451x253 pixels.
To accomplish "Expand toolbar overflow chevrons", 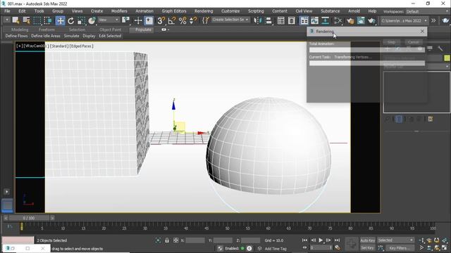I will point(433,20).
